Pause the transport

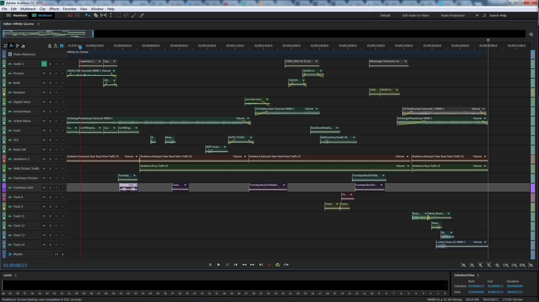point(227,264)
